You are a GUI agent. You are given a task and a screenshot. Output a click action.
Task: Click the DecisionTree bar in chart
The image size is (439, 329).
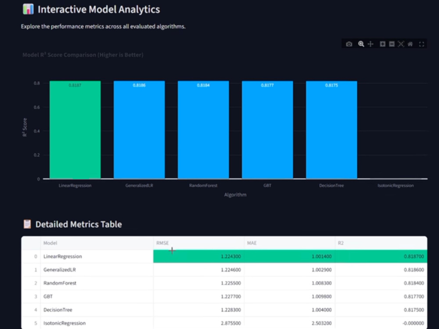click(x=331, y=130)
